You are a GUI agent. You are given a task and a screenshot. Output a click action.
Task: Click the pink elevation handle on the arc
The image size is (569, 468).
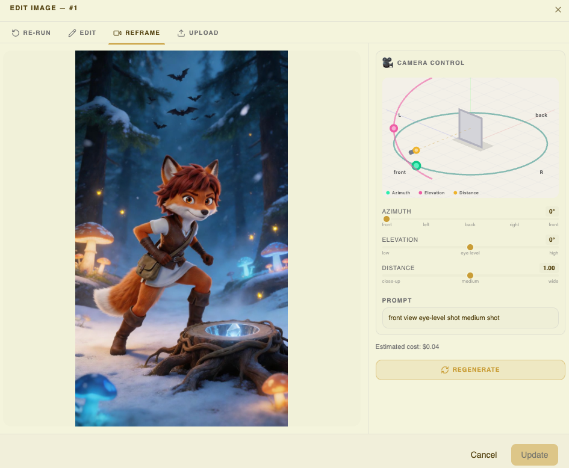pyautogui.click(x=394, y=128)
